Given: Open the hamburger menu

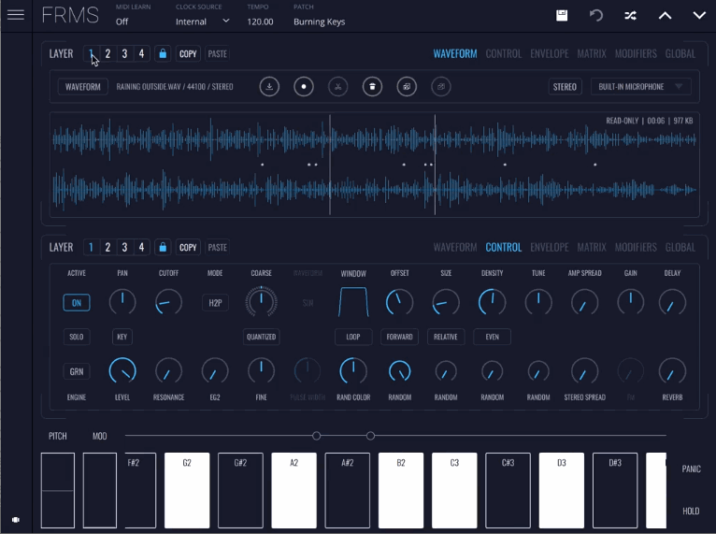Looking at the screenshot, I should click(x=16, y=15).
